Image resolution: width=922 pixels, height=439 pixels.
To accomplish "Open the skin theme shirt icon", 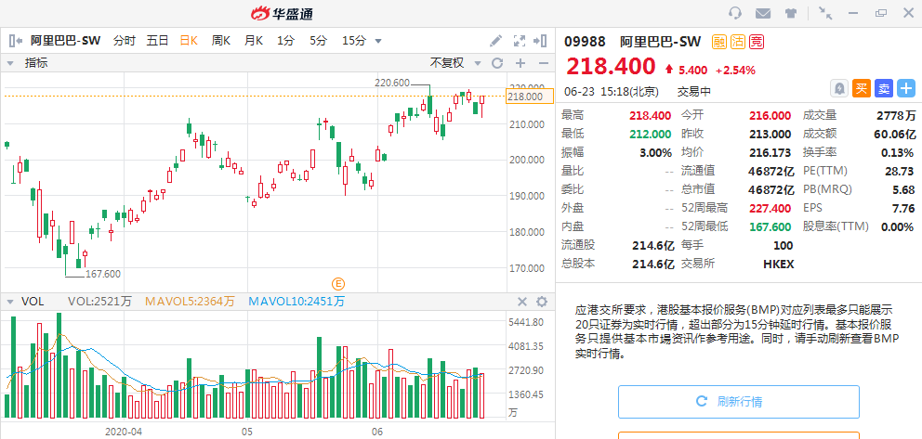I will 791,13.
